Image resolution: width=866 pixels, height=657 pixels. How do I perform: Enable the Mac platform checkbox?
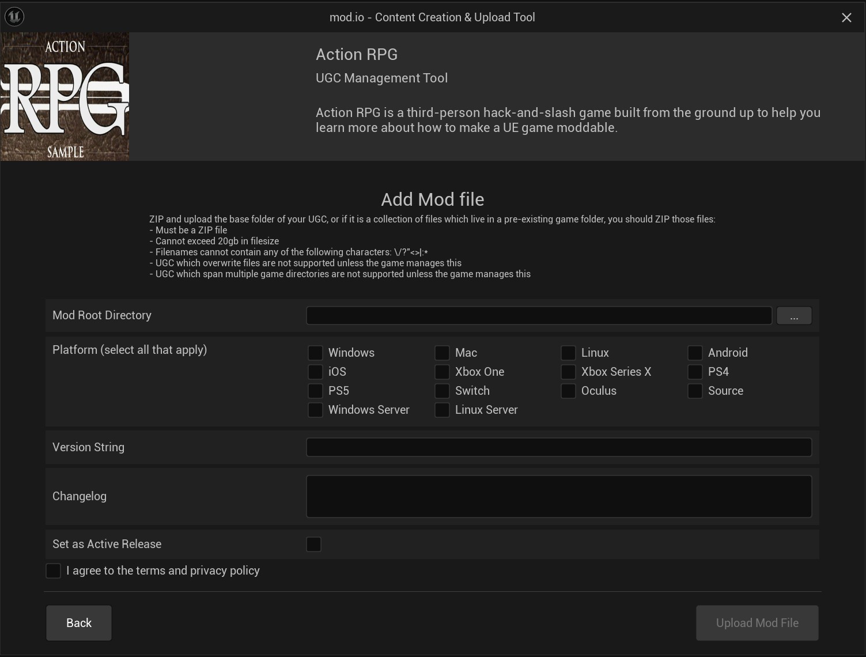pyautogui.click(x=441, y=352)
